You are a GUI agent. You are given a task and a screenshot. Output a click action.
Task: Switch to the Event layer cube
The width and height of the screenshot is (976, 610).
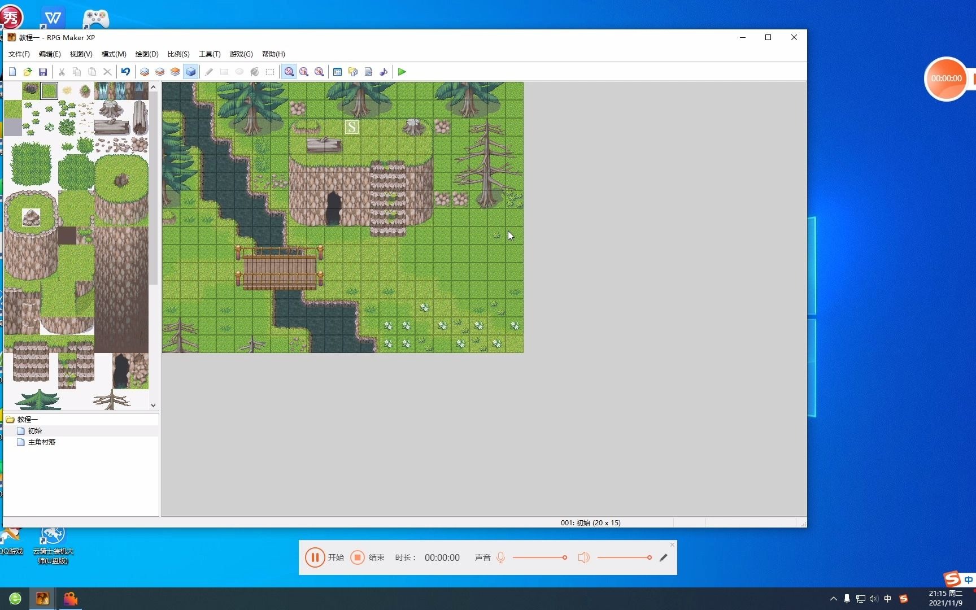click(x=191, y=72)
